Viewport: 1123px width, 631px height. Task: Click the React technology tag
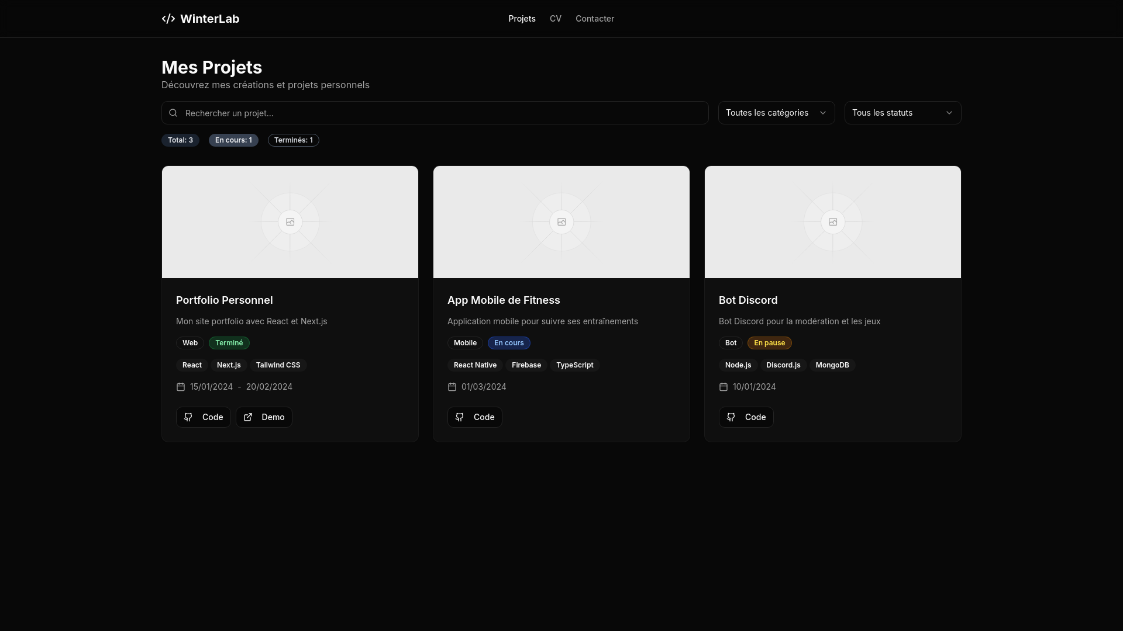coord(192,365)
